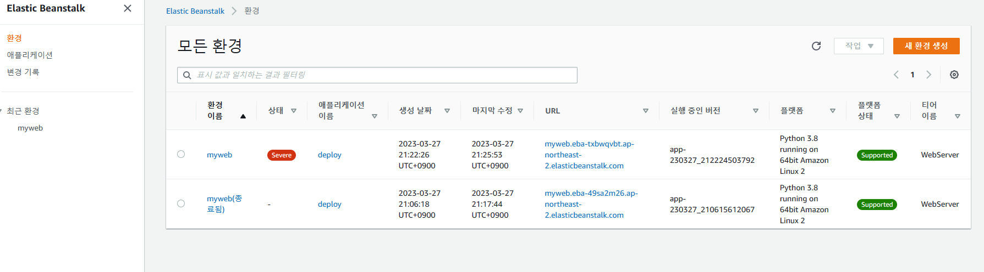
Task: Open the myweb(종료됨) environment link
Action: point(224,203)
